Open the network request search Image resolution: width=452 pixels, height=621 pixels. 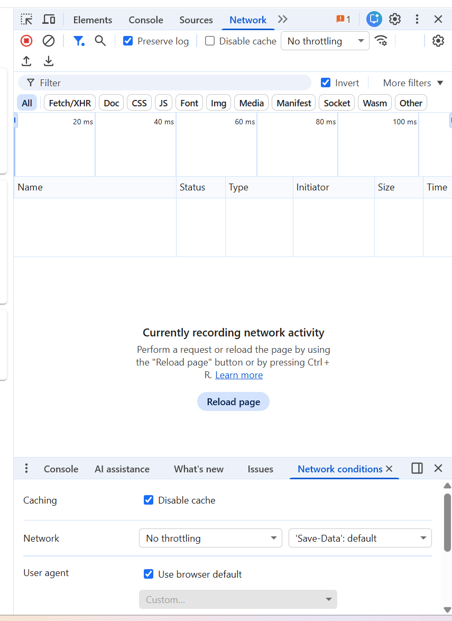coord(100,41)
